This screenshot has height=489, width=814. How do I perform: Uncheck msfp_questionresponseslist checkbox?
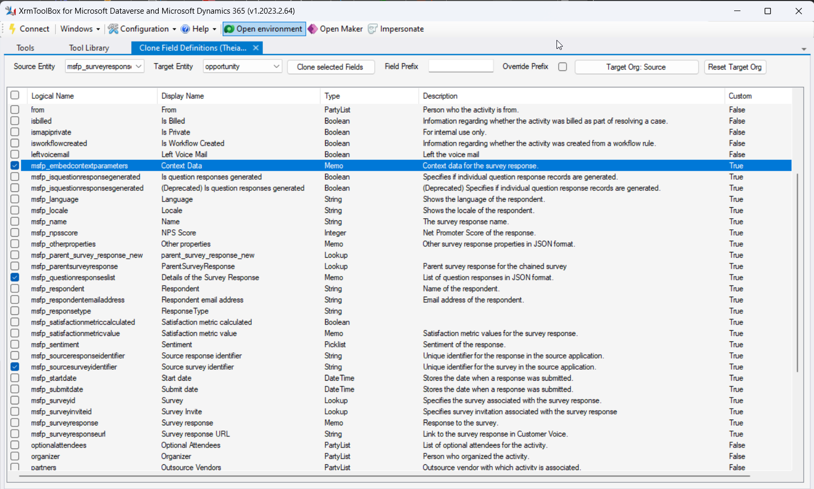pyautogui.click(x=15, y=278)
